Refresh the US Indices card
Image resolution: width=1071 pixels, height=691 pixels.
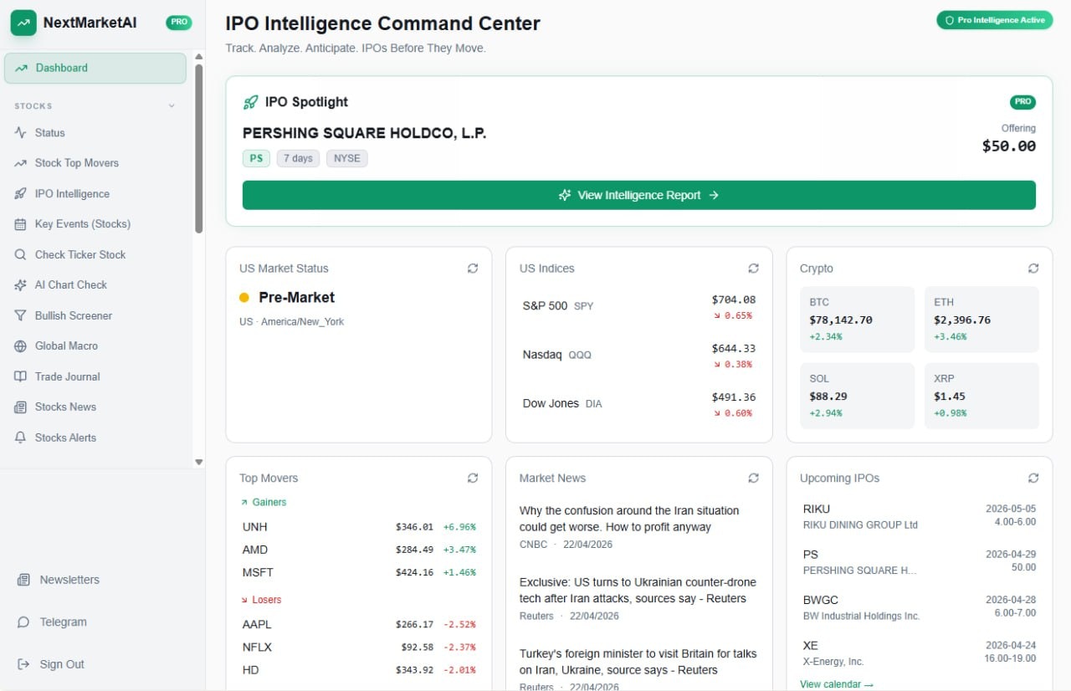pyautogui.click(x=753, y=269)
